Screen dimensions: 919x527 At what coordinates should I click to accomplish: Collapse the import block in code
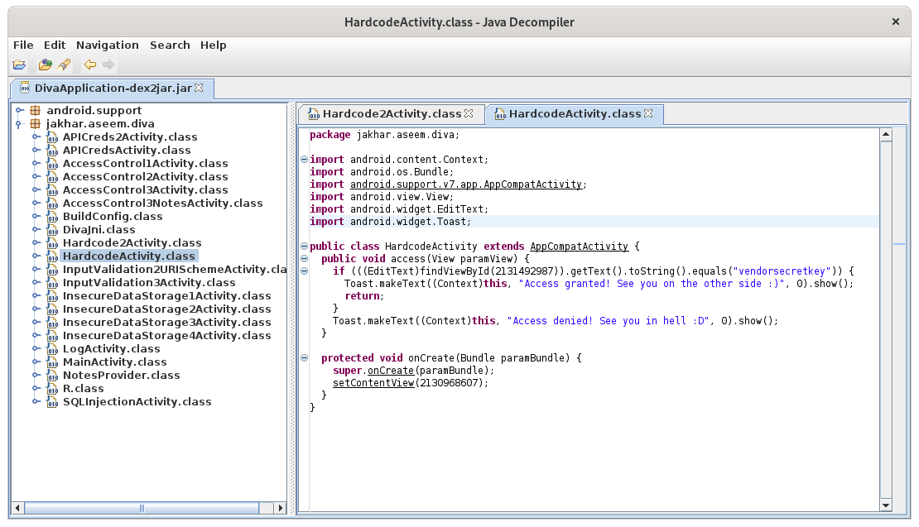pos(304,159)
